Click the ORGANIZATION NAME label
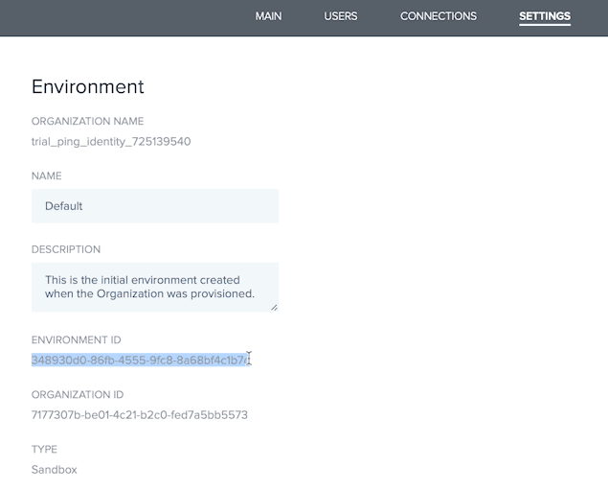Image resolution: width=608 pixels, height=490 pixels. (87, 122)
